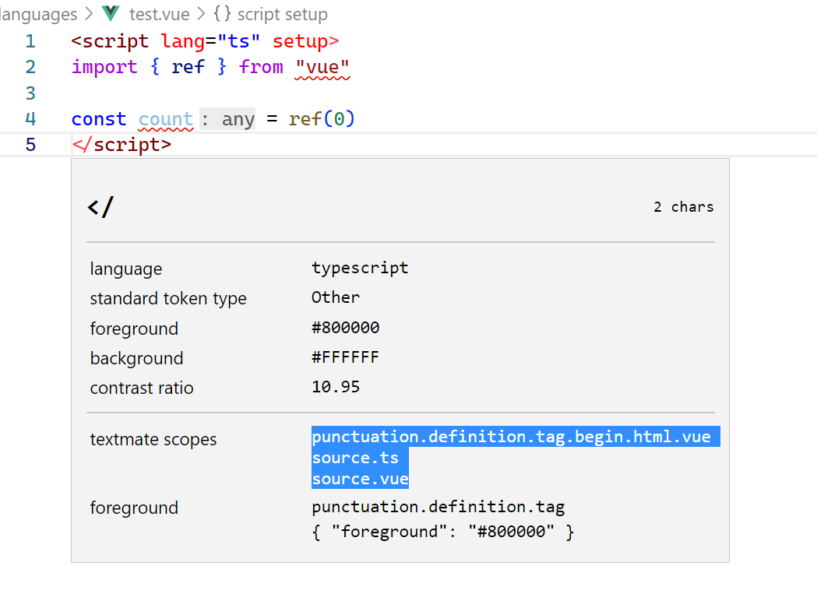Click the source.vue scope entry

[360, 479]
